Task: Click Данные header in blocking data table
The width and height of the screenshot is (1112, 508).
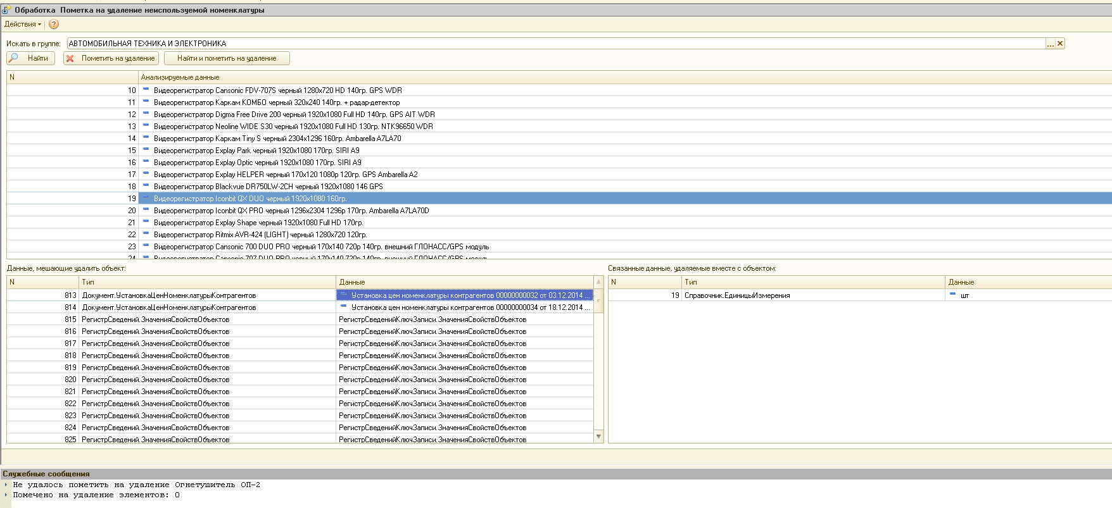Action: 465,282
